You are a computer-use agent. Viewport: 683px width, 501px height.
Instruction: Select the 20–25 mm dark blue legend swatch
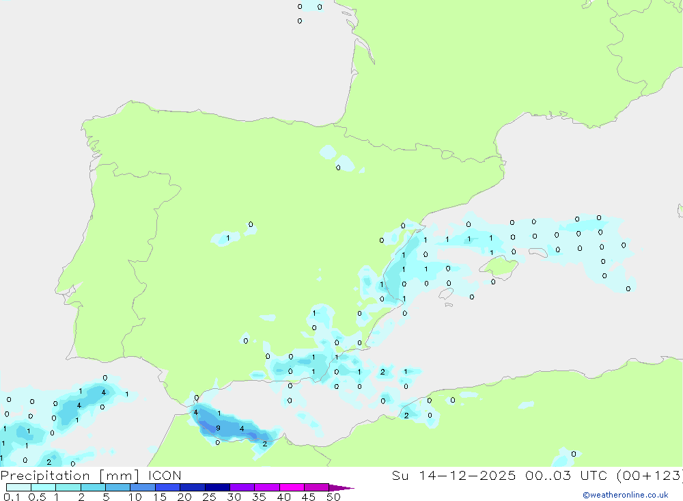click(x=192, y=487)
